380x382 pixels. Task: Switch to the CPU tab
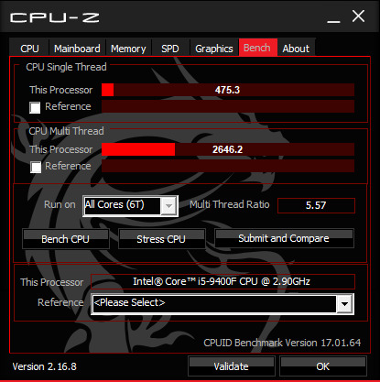pos(29,49)
